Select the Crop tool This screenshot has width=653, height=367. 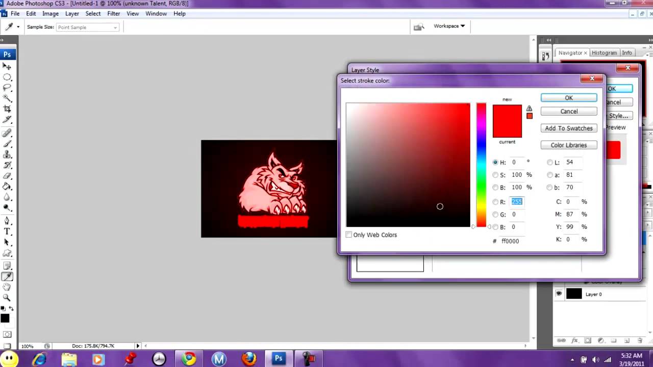pyautogui.click(x=7, y=109)
